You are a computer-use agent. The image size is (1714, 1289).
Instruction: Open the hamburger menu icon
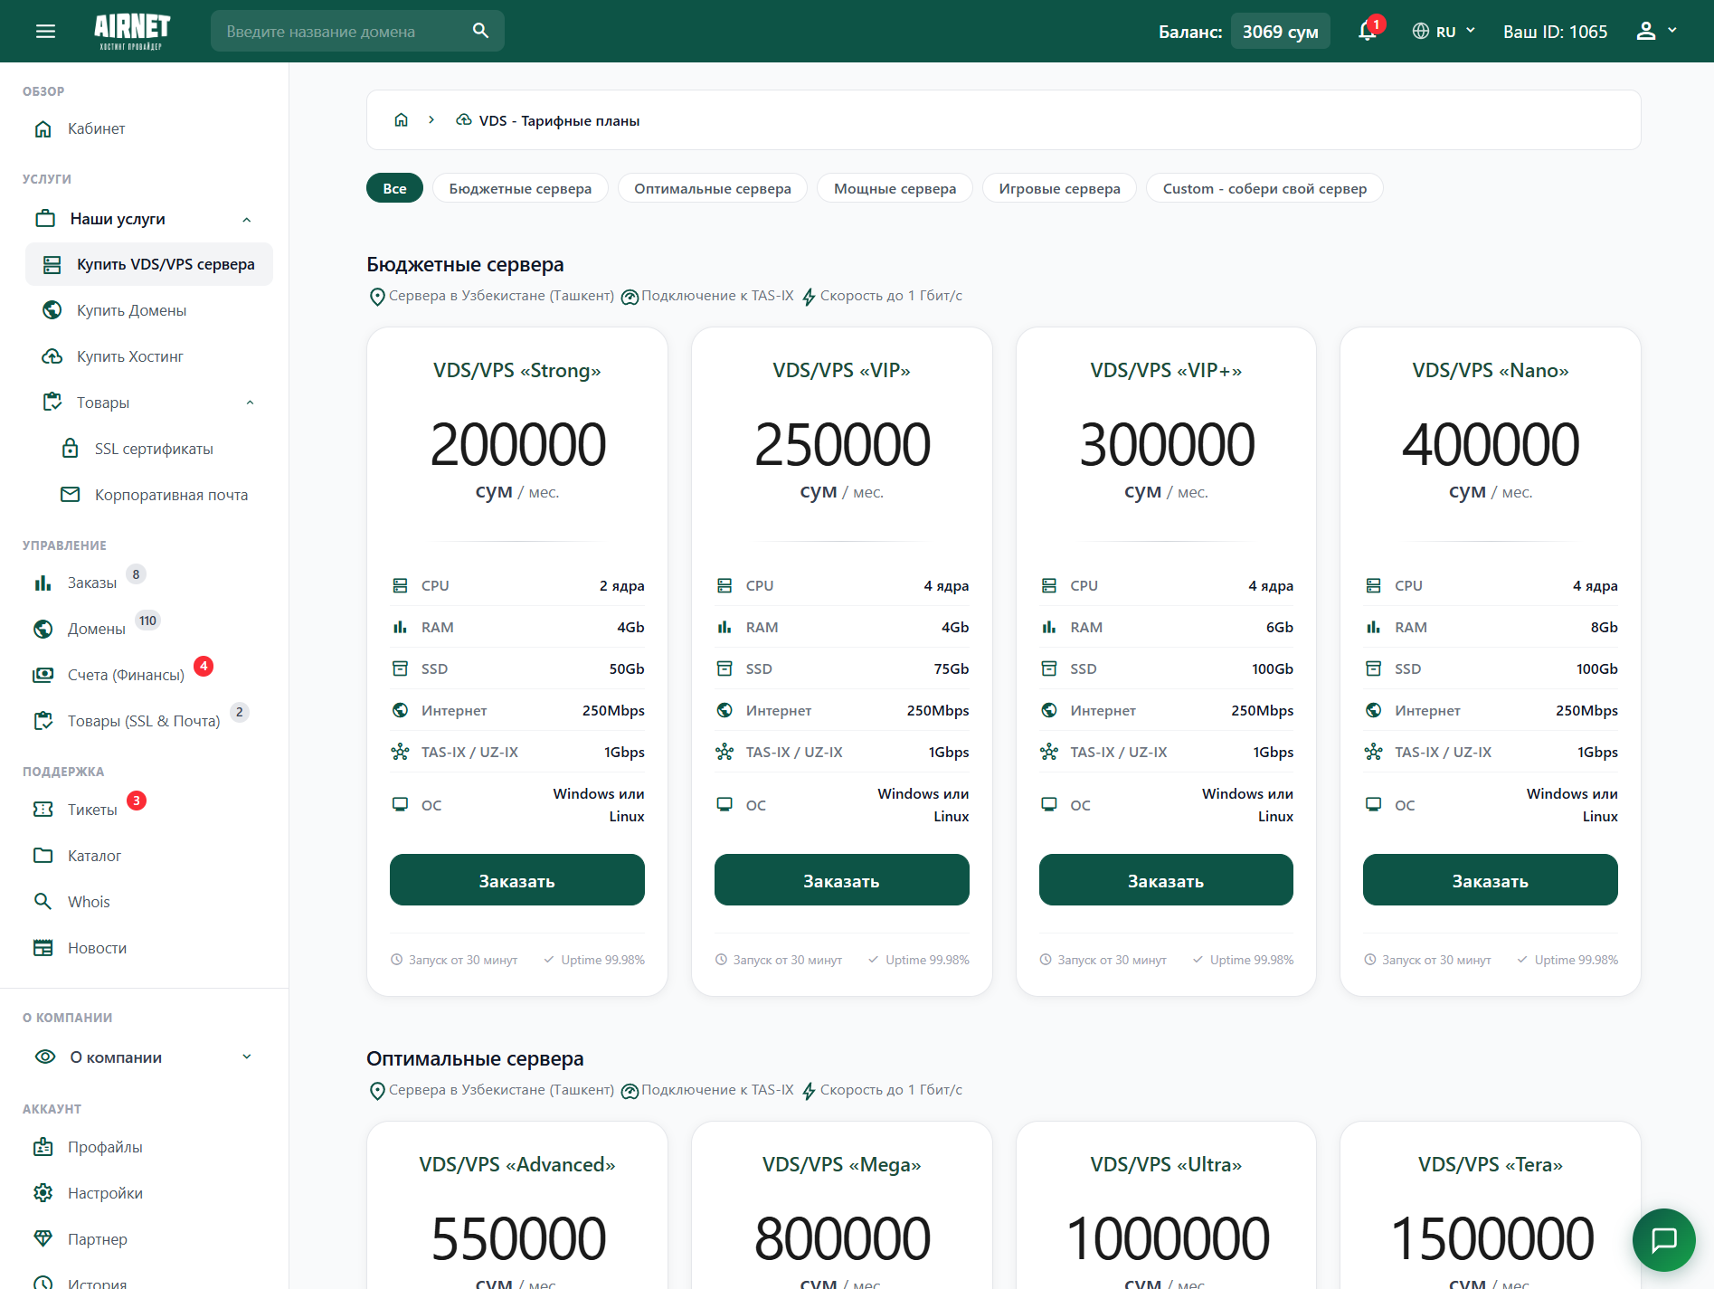(45, 32)
